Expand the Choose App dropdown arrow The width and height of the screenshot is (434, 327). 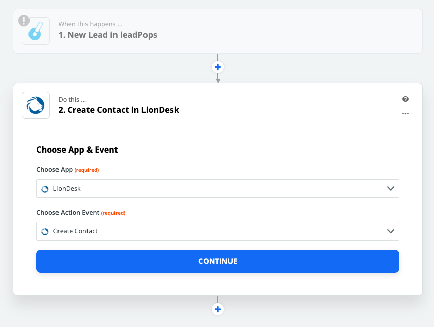tap(391, 188)
